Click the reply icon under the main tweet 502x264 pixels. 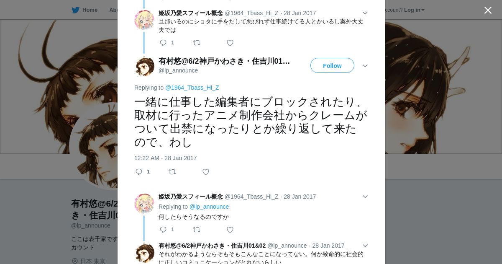139,172
